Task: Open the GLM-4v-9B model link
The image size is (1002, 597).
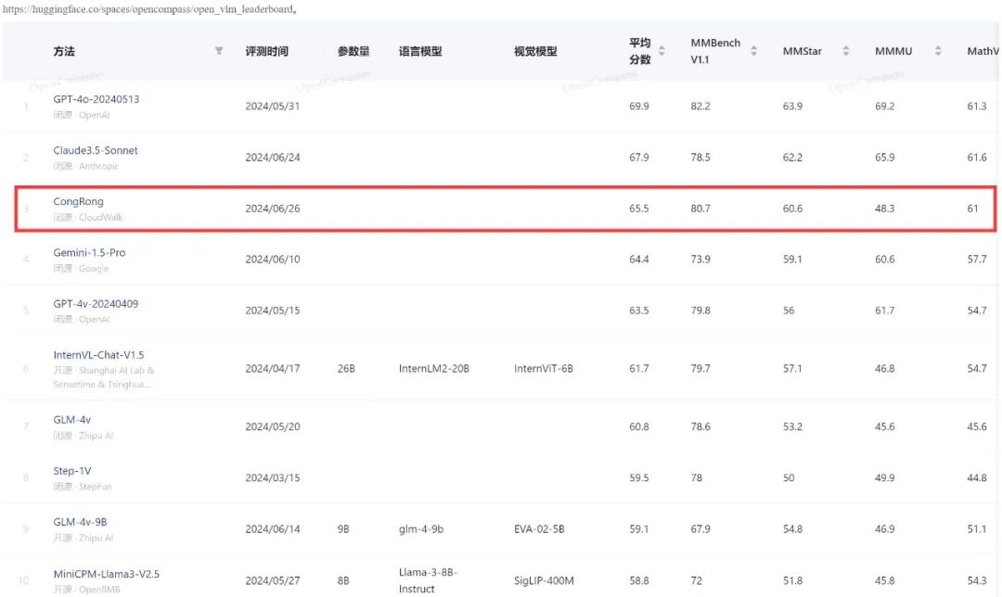Action: coord(80,522)
